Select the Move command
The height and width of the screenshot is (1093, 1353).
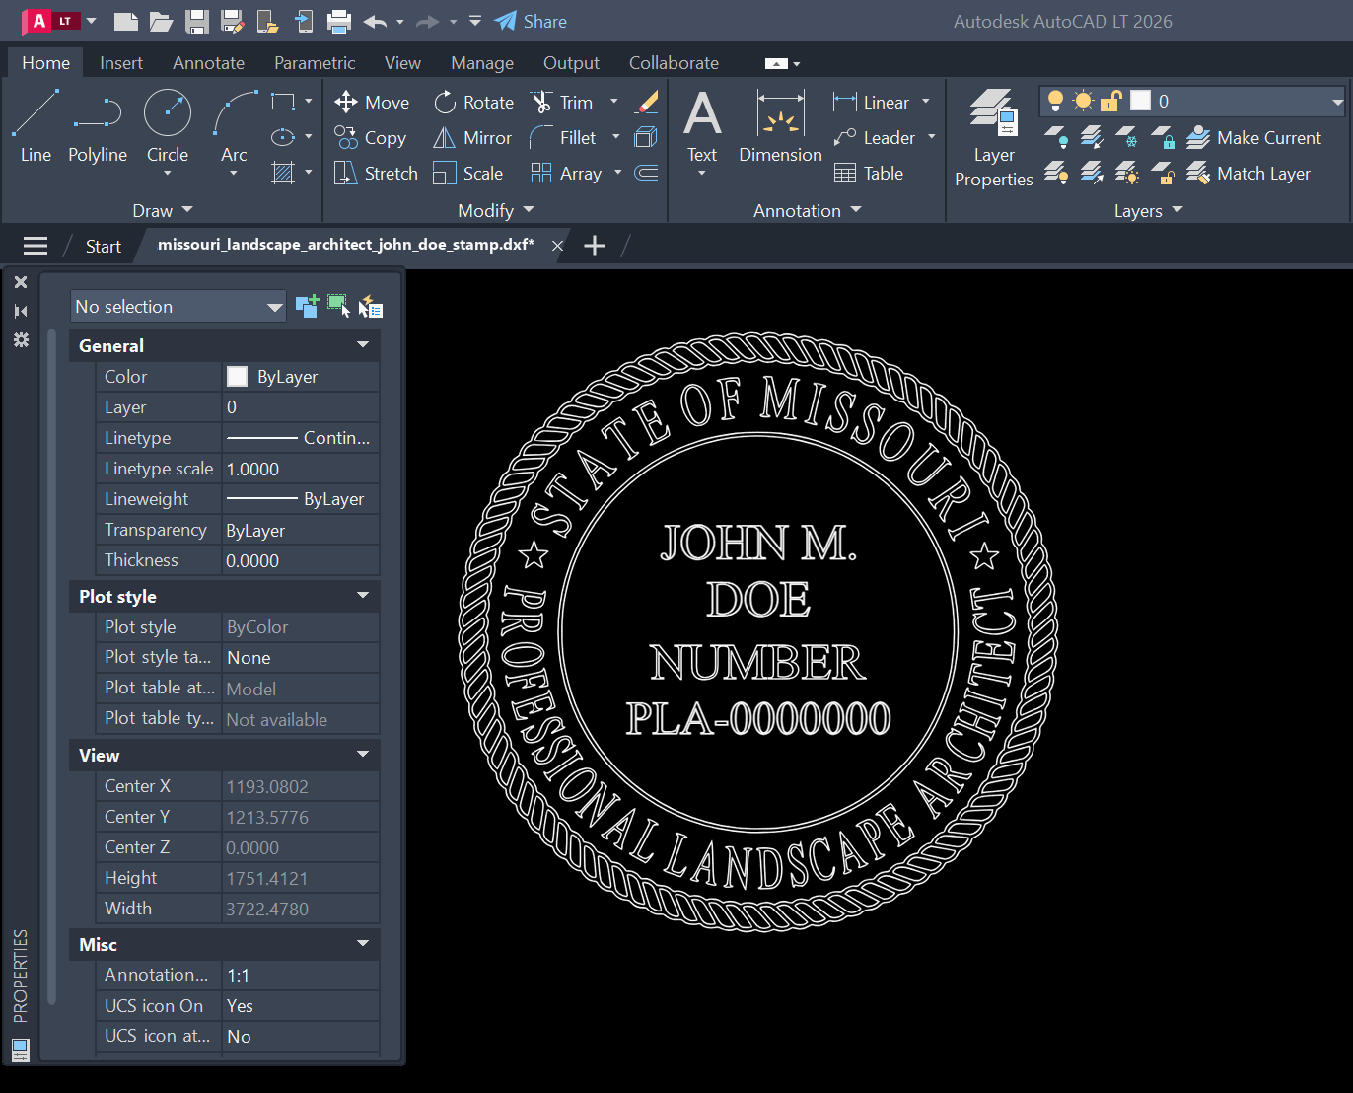coord(372,103)
